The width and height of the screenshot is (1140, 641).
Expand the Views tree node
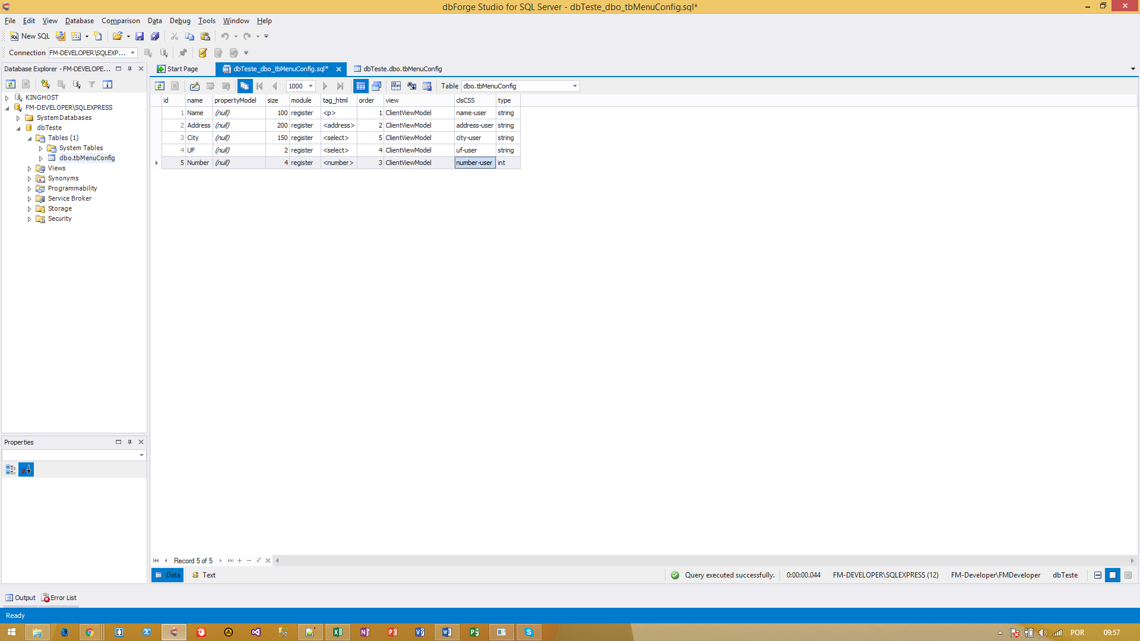coord(29,169)
